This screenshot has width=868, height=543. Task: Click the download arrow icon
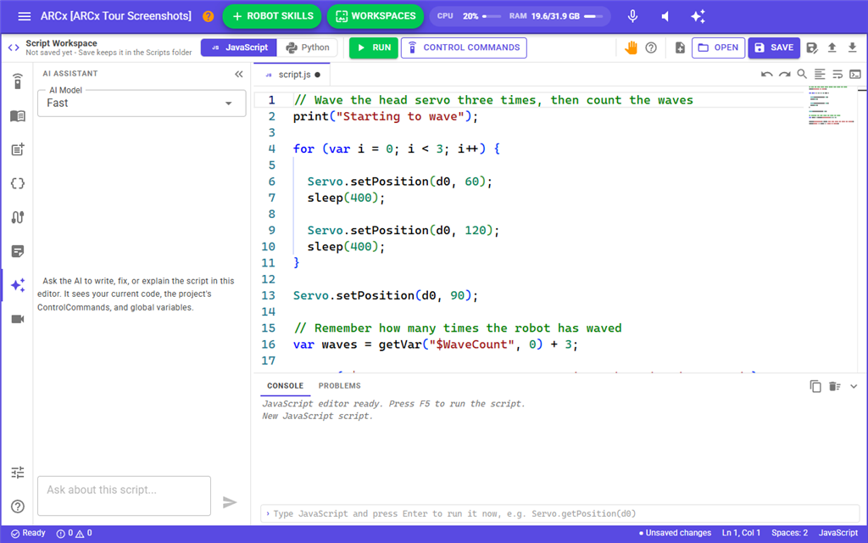pos(852,48)
